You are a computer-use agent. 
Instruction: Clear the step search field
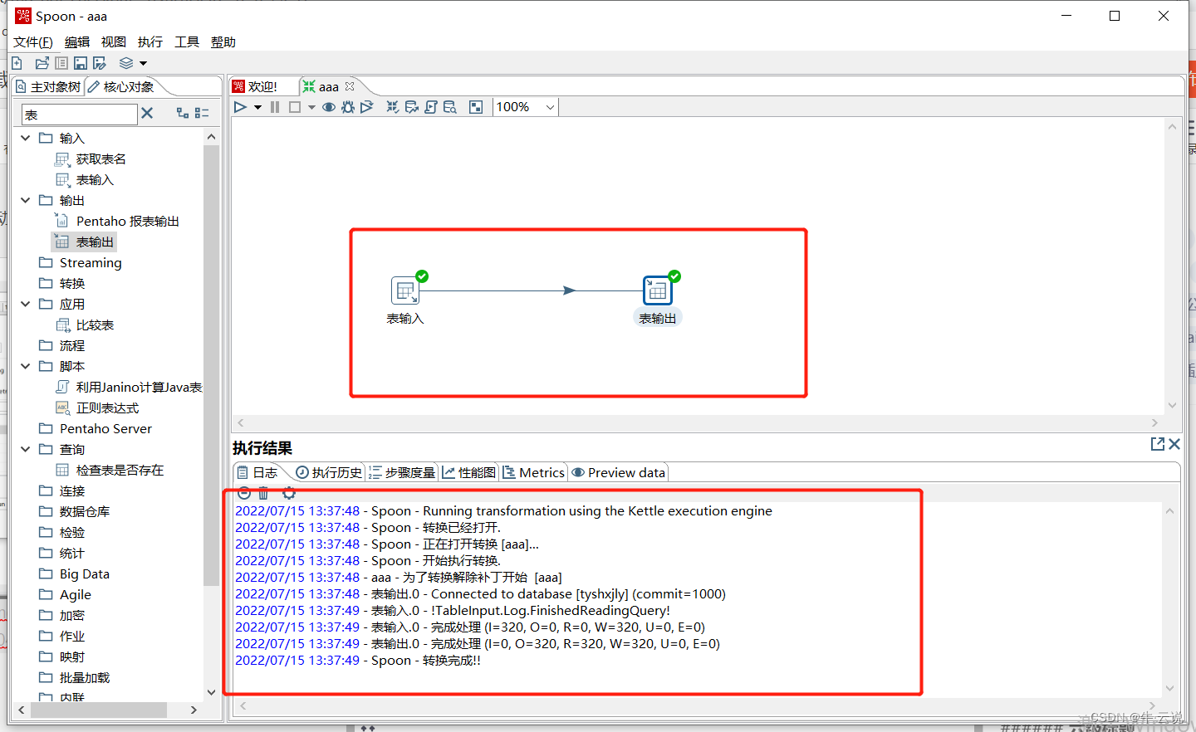(147, 113)
